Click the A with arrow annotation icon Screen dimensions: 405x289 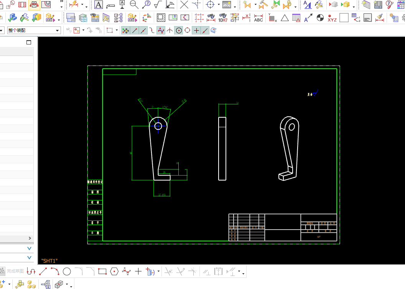click(308, 18)
